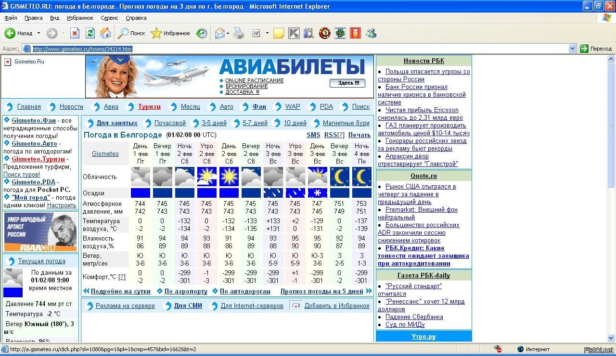616x356 pixels.
Task: Click the Печать print link
Action: (x=359, y=135)
